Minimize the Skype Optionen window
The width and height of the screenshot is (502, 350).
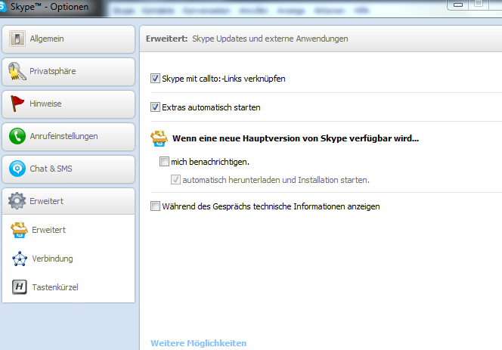(458, 5)
